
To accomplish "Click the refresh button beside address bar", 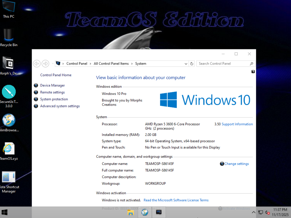I will 192,64.
